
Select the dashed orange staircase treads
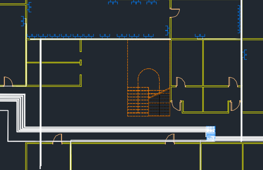click(138, 102)
